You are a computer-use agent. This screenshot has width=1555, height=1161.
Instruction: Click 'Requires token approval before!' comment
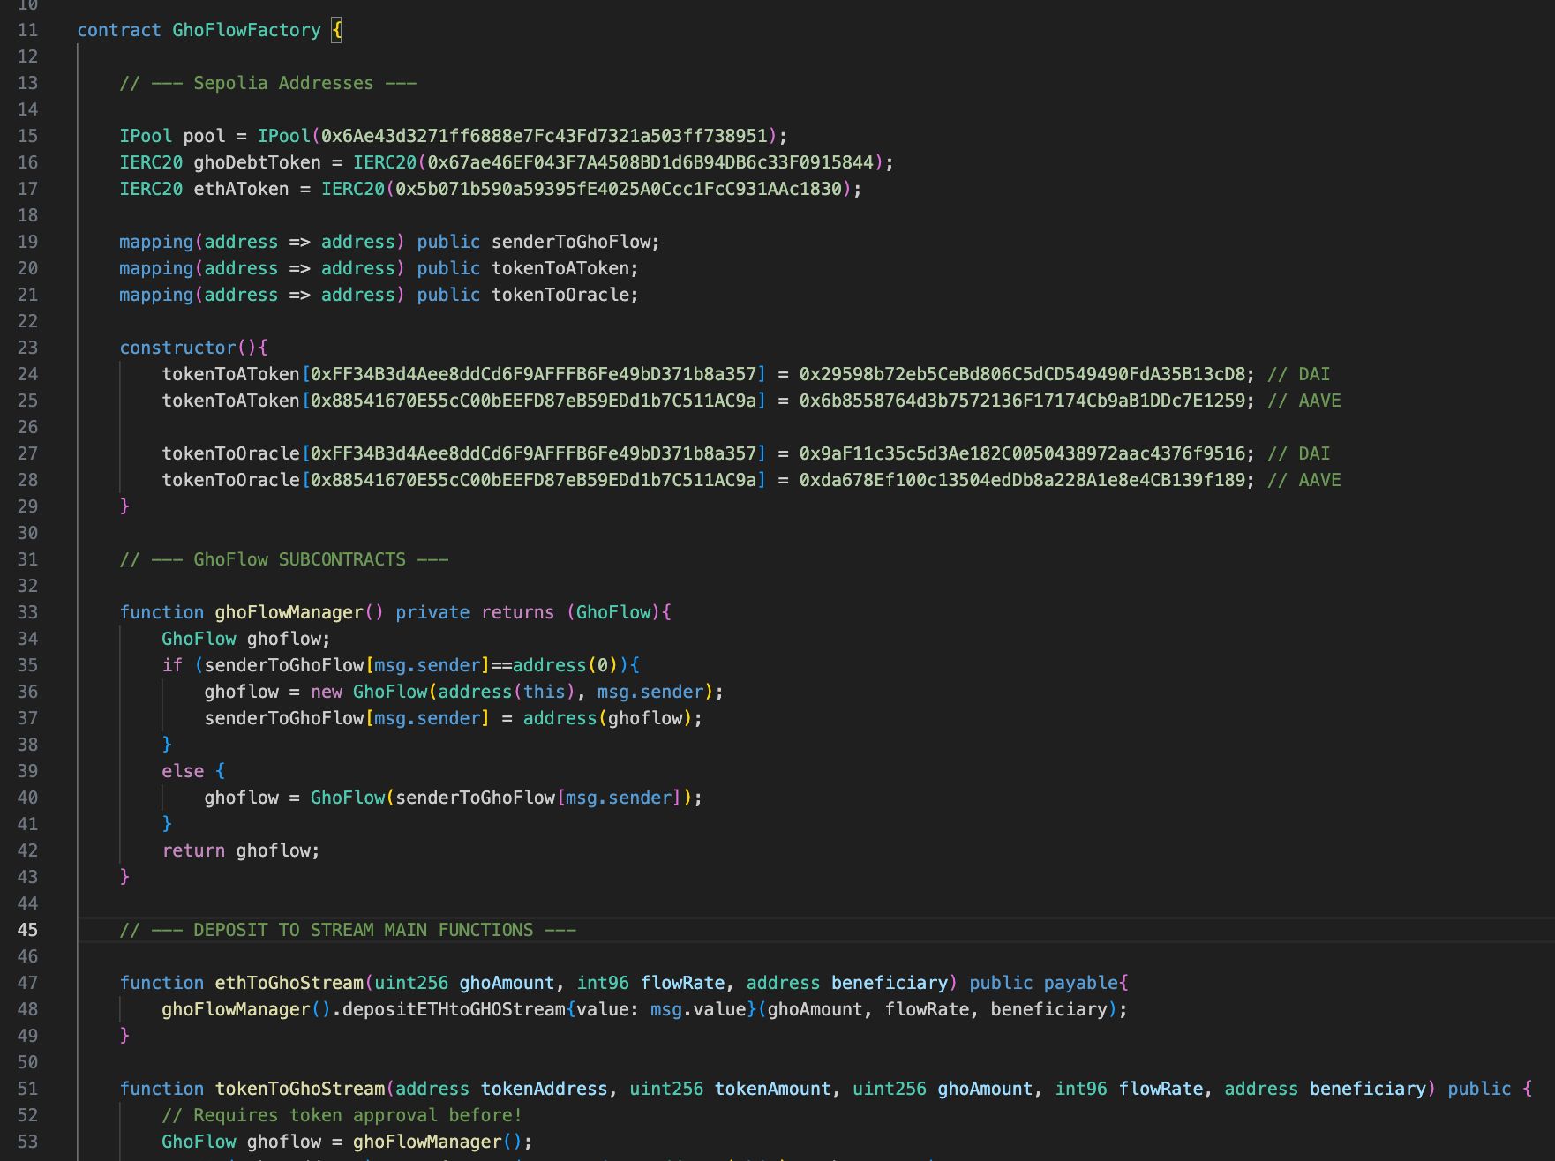click(x=342, y=1115)
